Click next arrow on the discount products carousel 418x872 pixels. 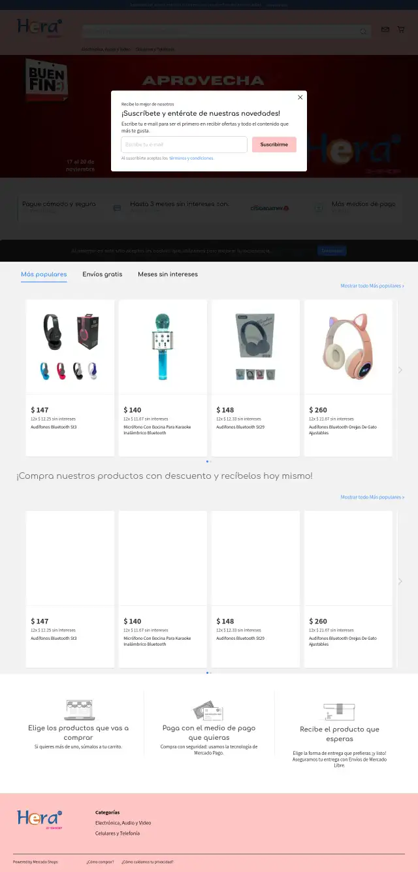400,581
